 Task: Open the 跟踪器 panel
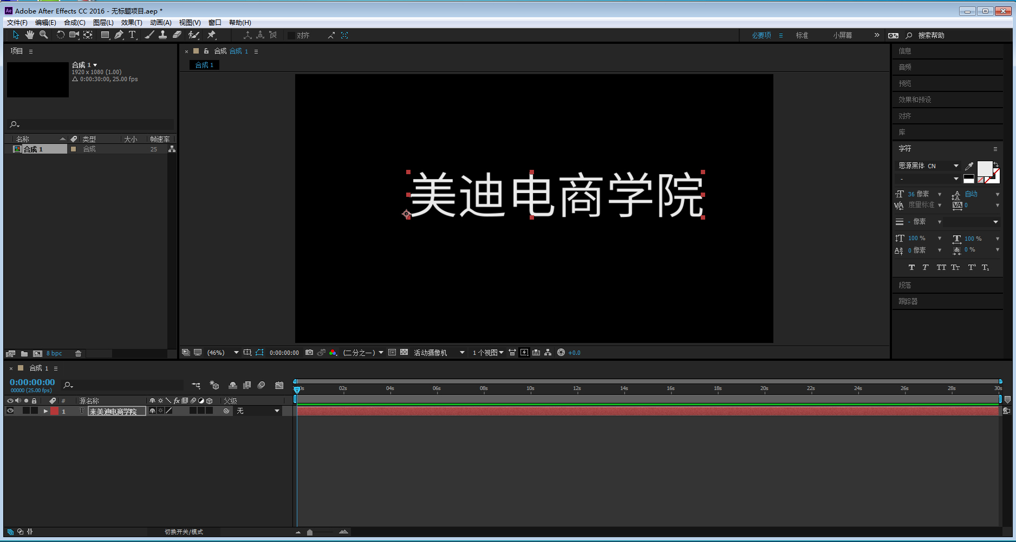coord(908,301)
